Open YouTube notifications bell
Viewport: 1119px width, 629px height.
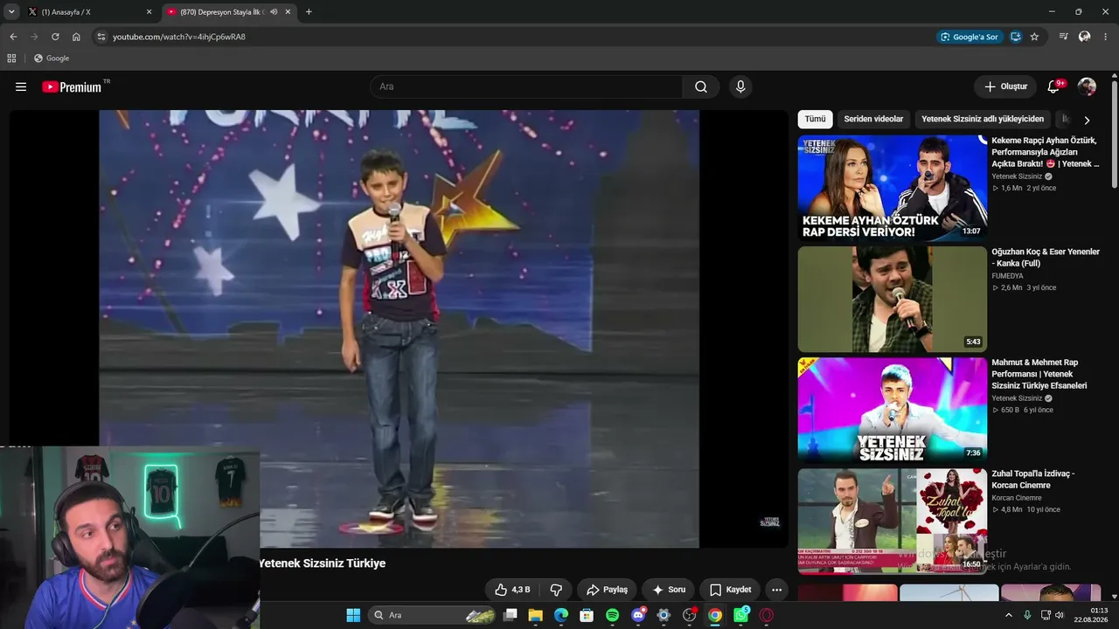tap(1054, 86)
